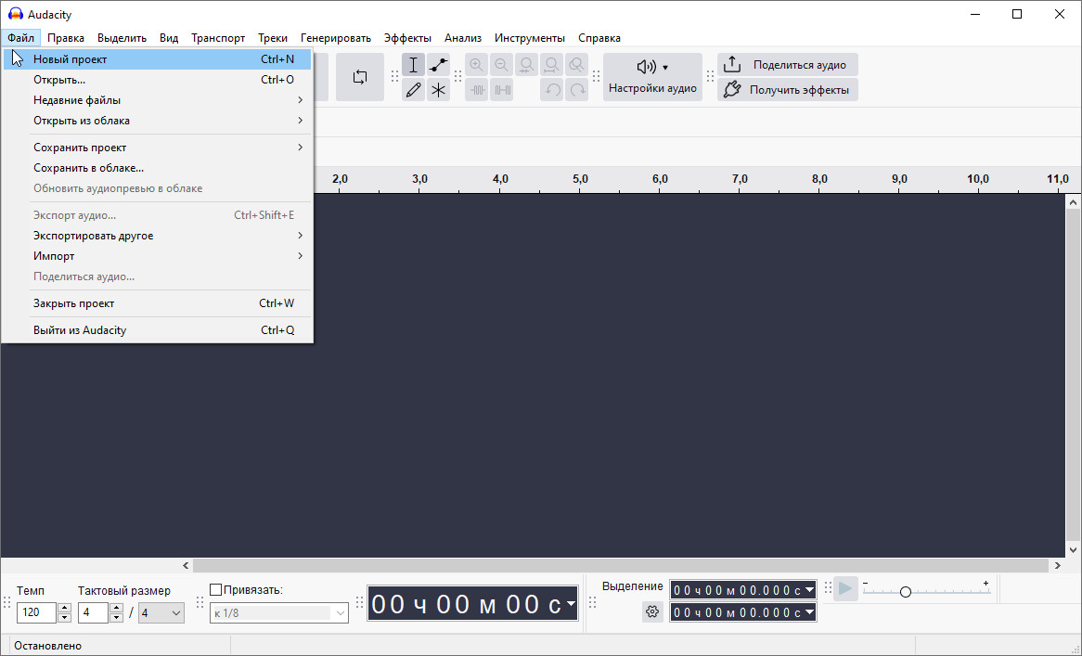Click the Поделиться аудио button
1082x656 pixels.
788,65
